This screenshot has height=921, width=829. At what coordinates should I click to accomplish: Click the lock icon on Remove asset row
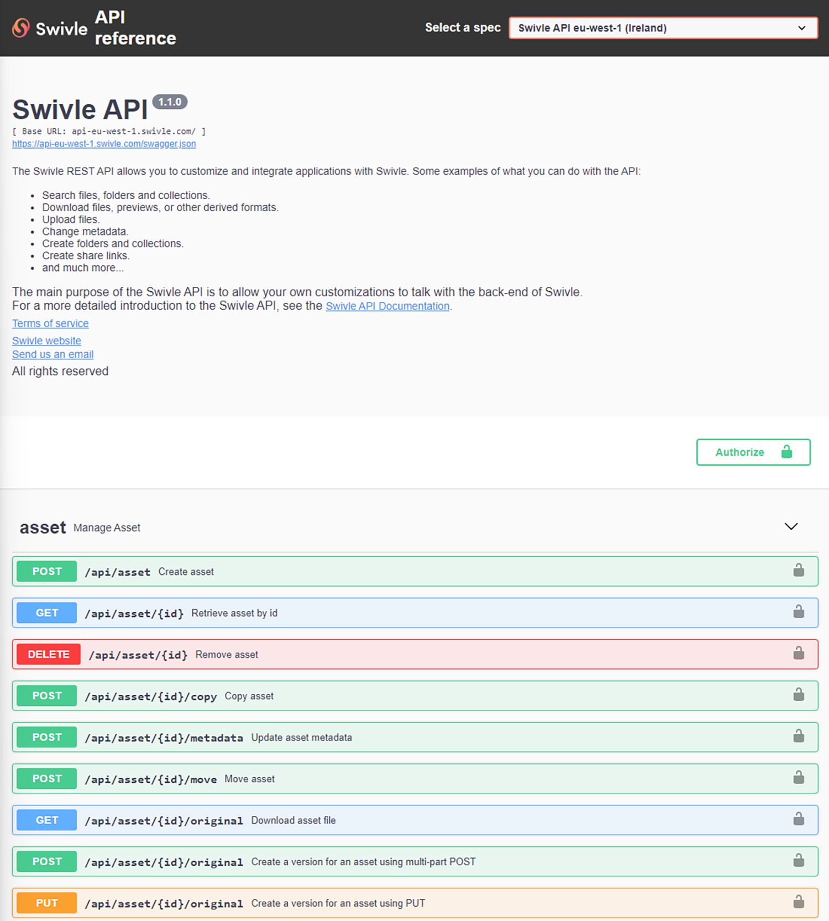(x=799, y=653)
